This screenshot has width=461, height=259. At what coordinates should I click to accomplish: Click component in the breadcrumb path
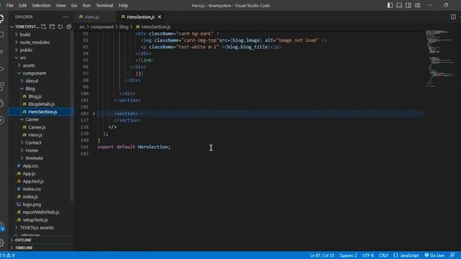point(102,27)
